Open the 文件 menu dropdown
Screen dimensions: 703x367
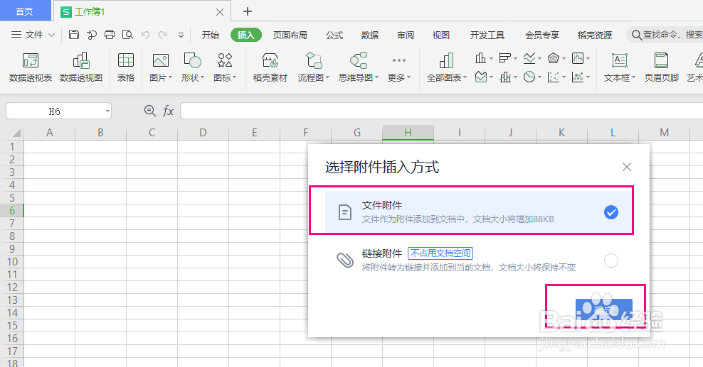point(33,35)
